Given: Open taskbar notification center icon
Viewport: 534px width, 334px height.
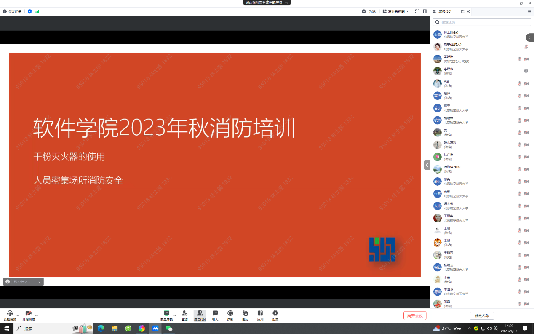Looking at the screenshot, I should pyautogui.click(x=525, y=329).
